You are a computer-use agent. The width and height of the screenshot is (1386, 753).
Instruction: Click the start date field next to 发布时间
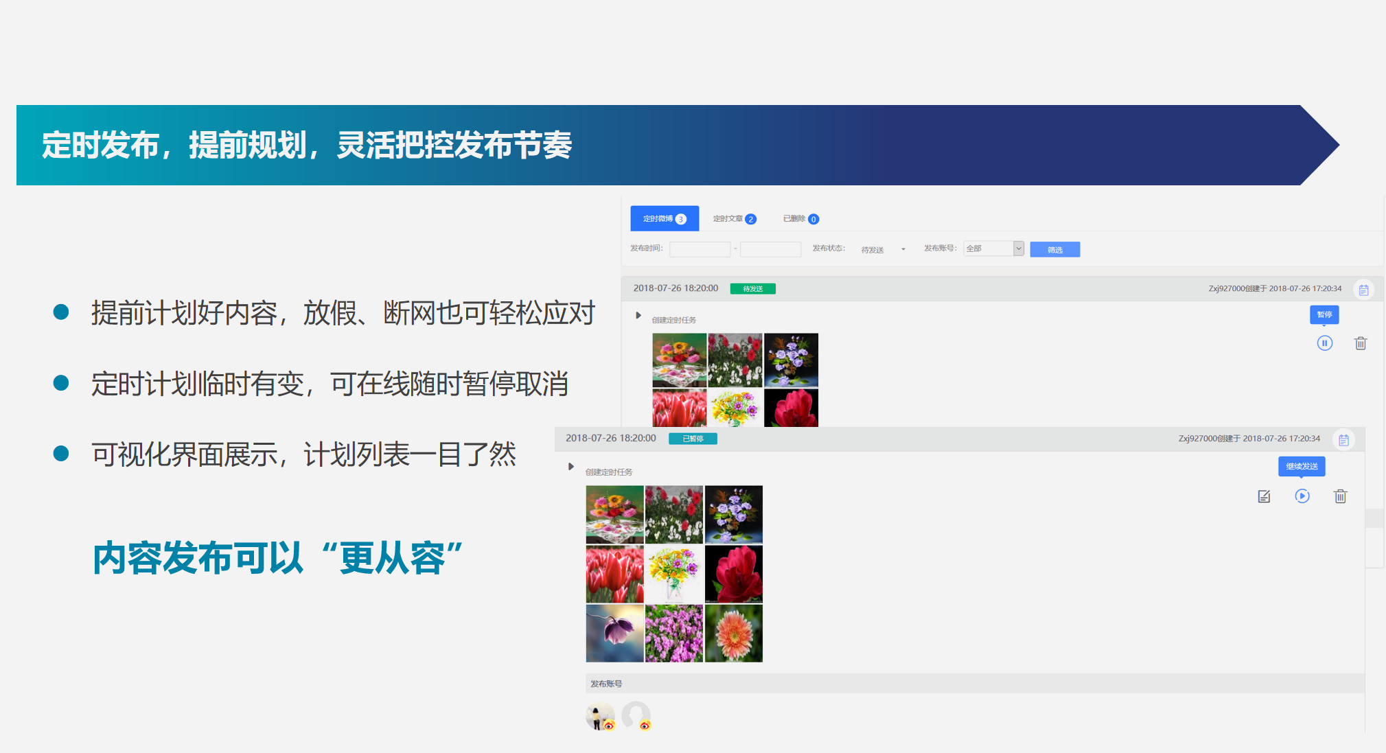coord(700,249)
